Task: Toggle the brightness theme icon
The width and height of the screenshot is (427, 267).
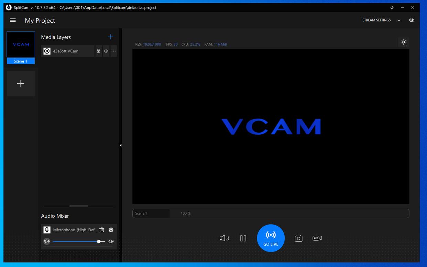Action: coord(403,42)
